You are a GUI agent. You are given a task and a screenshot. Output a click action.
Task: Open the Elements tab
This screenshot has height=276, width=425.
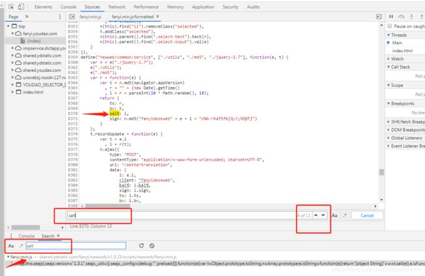pyautogui.click(x=43, y=7)
